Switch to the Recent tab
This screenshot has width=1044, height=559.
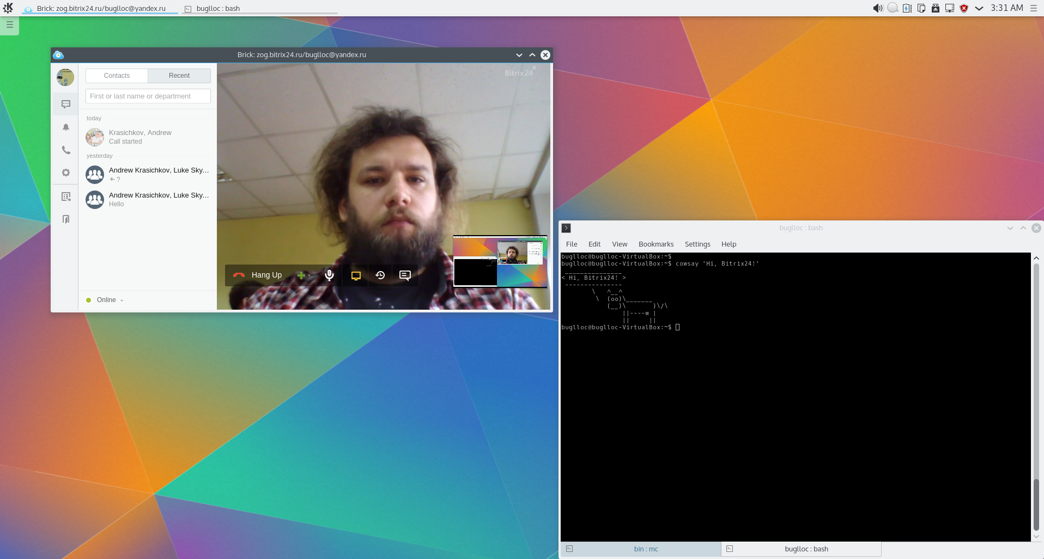pyautogui.click(x=179, y=76)
